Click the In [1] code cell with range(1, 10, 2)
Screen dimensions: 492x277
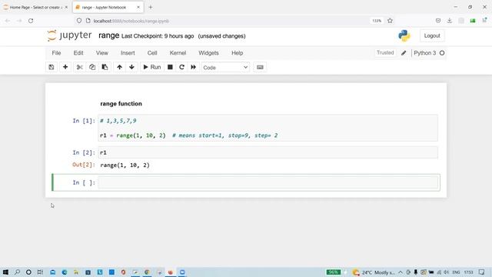[x=268, y=128]
